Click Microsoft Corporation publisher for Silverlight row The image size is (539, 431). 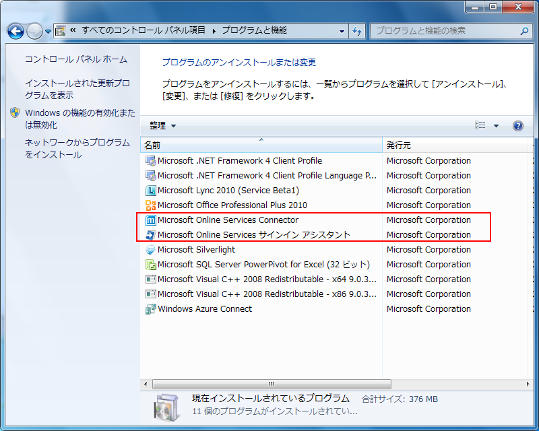tap(429, 250)
